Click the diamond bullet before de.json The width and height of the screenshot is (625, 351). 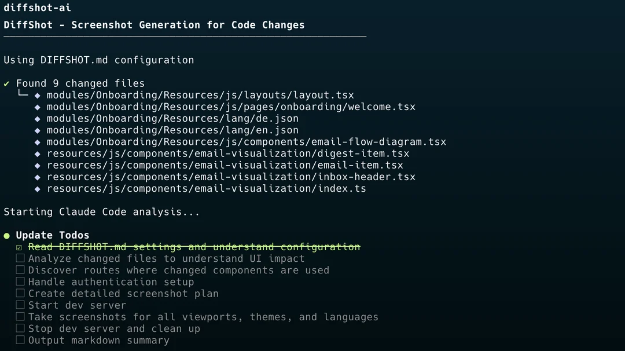coord(38,119)
